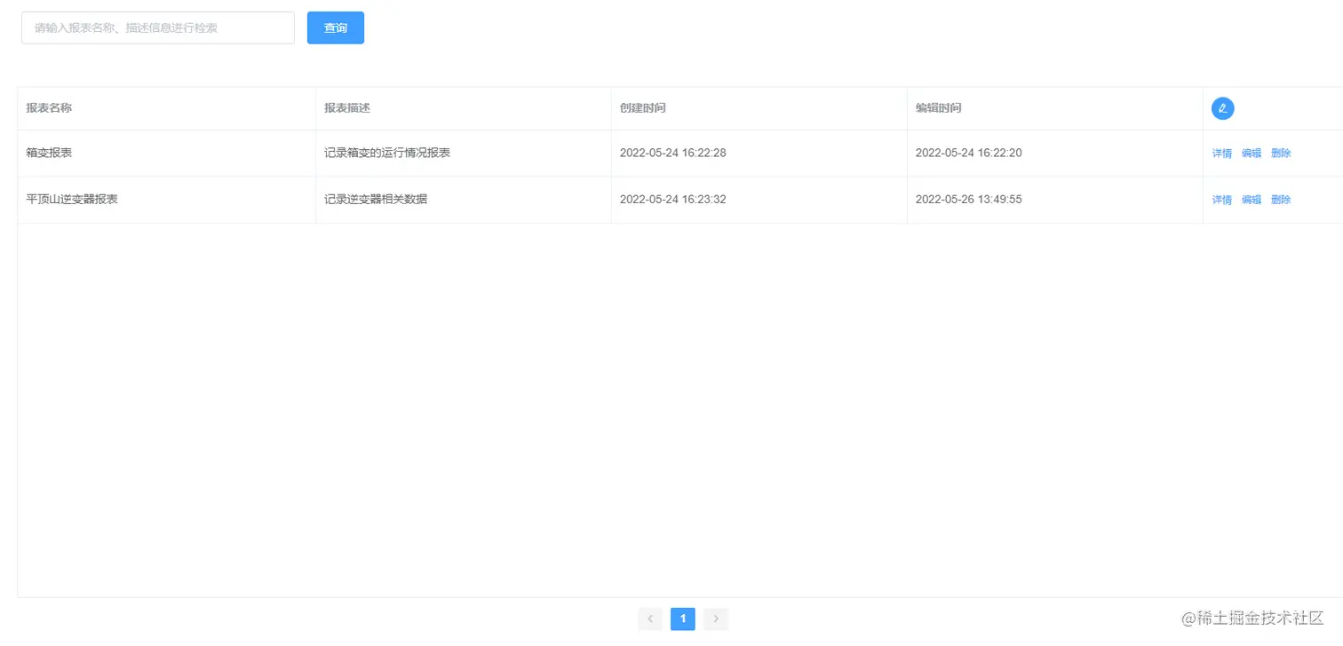The height and width of the screenshot is (646, 1343).
Task: Click 删除 for 平顶山逆变器报表 row
Action: point(1281,200)
